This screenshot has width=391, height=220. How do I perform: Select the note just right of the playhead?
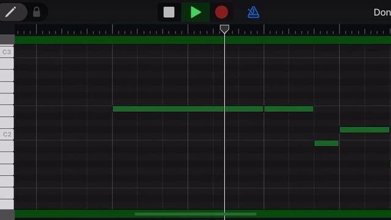tap(244, 109)
